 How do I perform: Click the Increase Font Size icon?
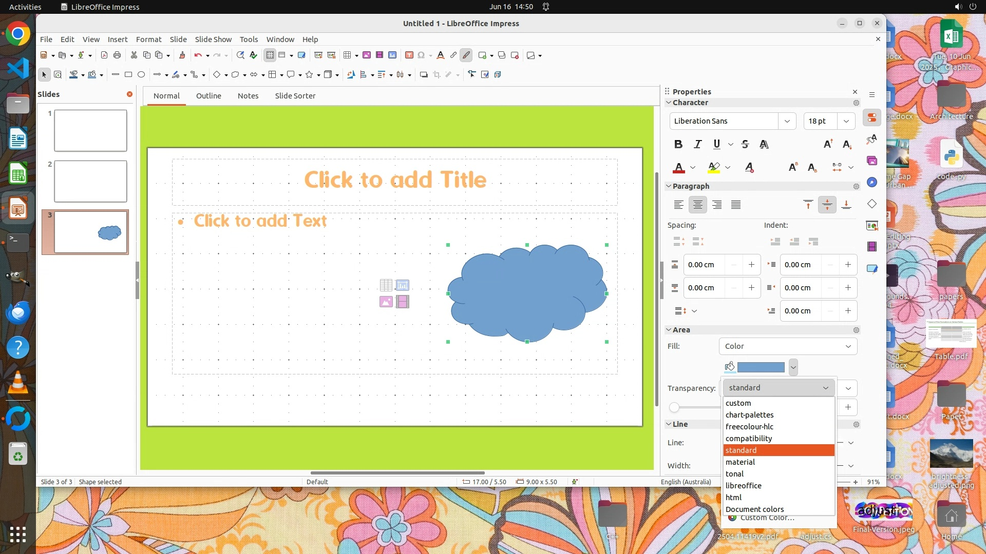coord(828,144)
